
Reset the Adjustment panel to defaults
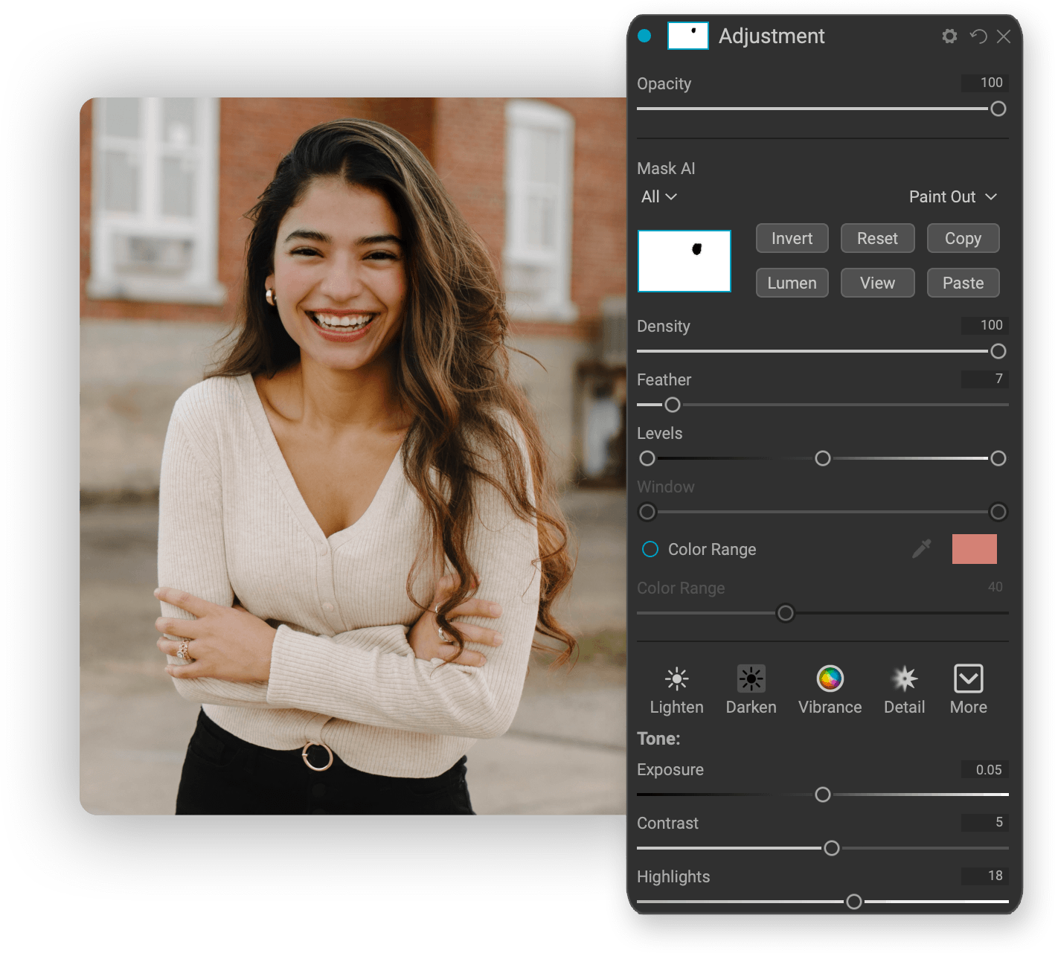click(x=978, y=36)
